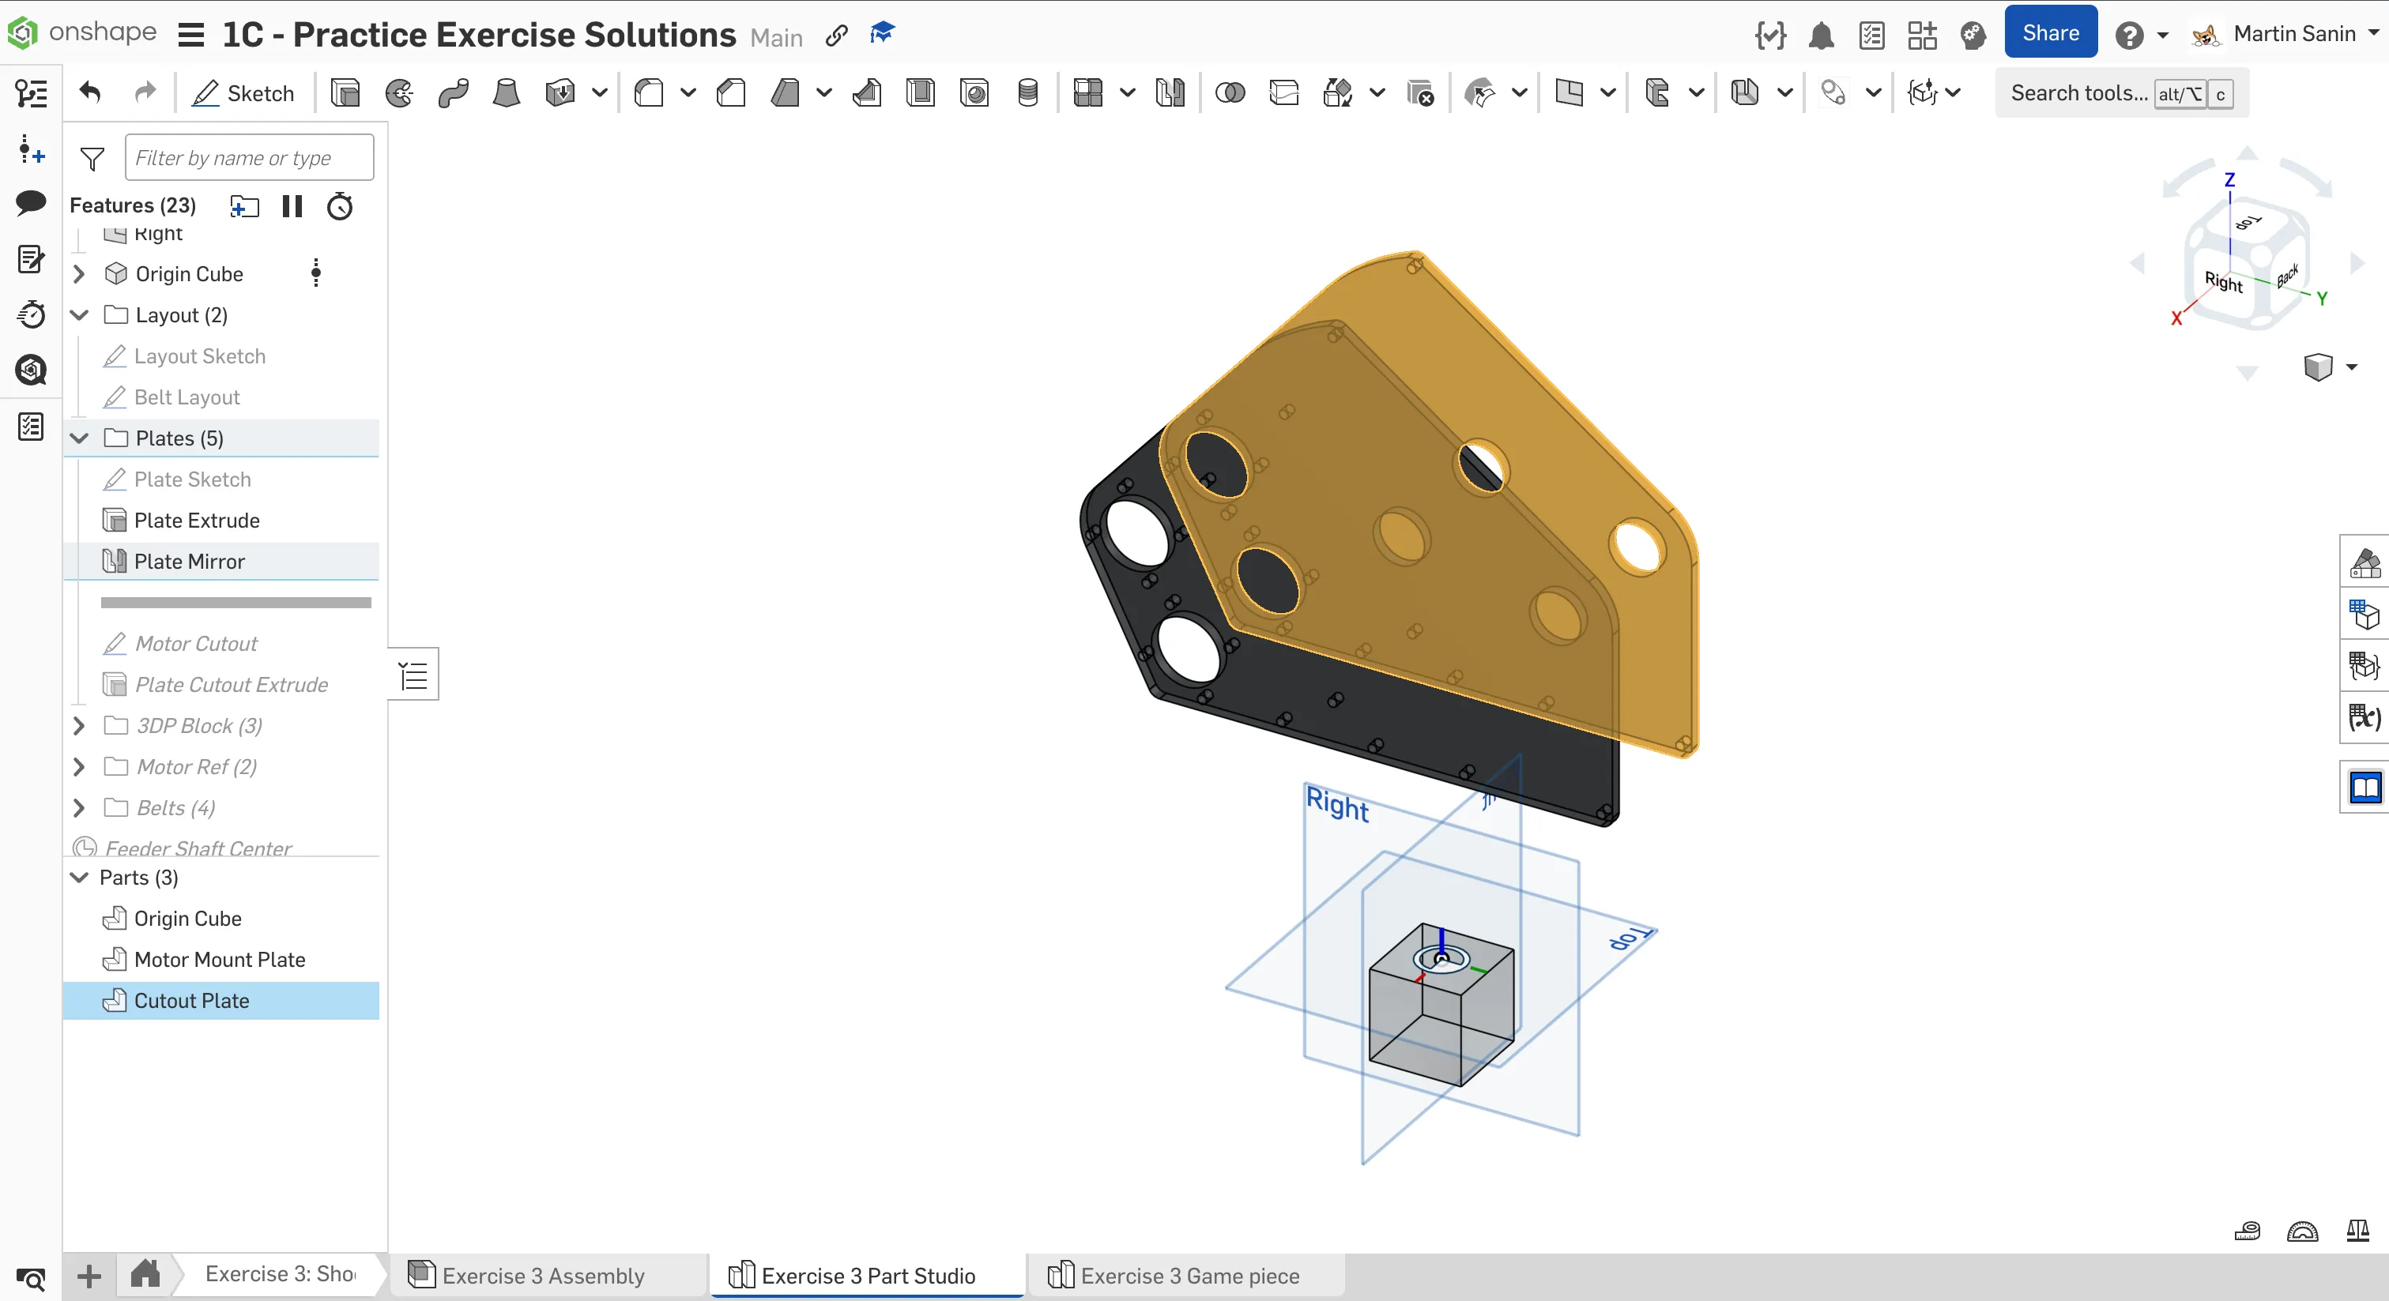
Task: Toggle the feature list filter icon
Action: click(92, 159)
